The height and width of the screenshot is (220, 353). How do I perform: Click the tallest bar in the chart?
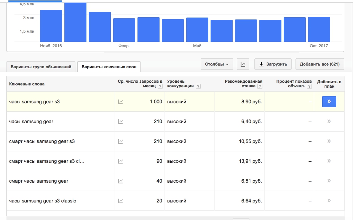point(75,22)
